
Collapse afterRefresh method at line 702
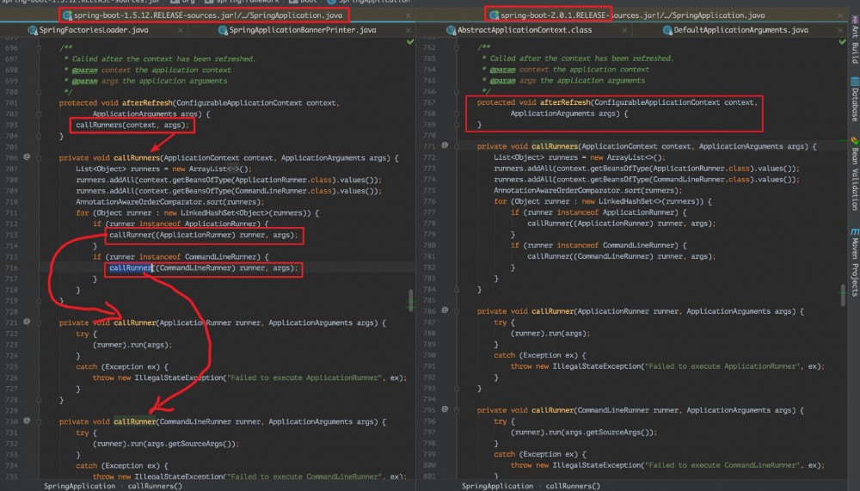(x=39, y=114)
